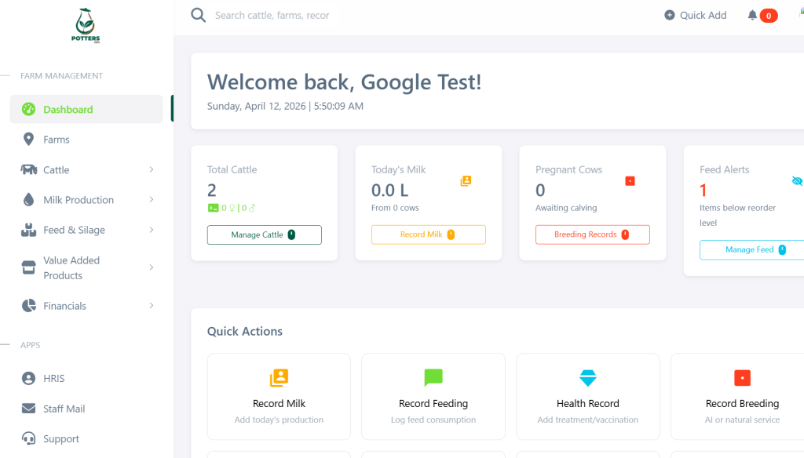Viewport: 804px width, 458px height.
Task: Click the Record Feeding chat bubble icon
Action: click(x=433, y=378)
